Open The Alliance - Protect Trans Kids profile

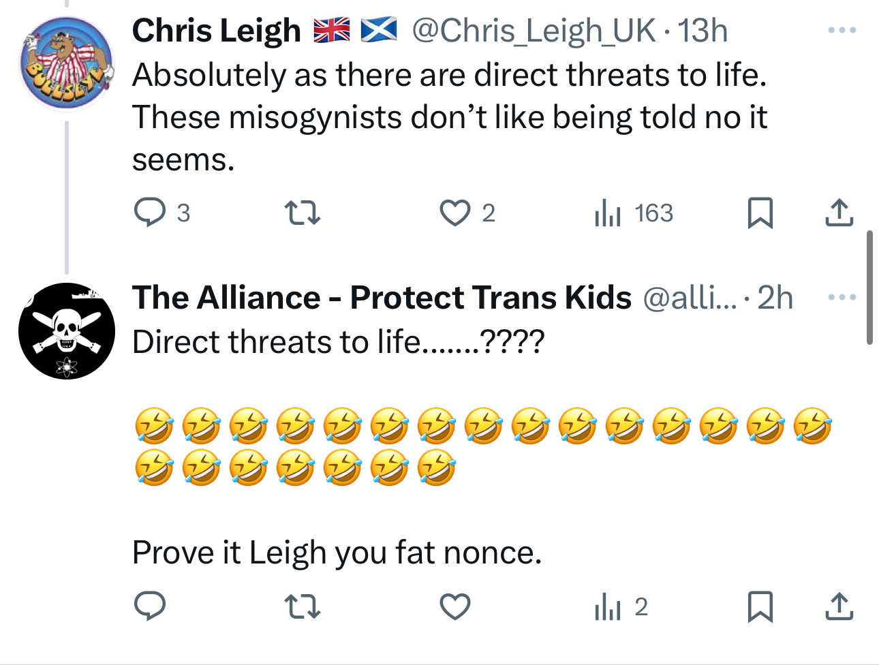click(x=382, y=298)
